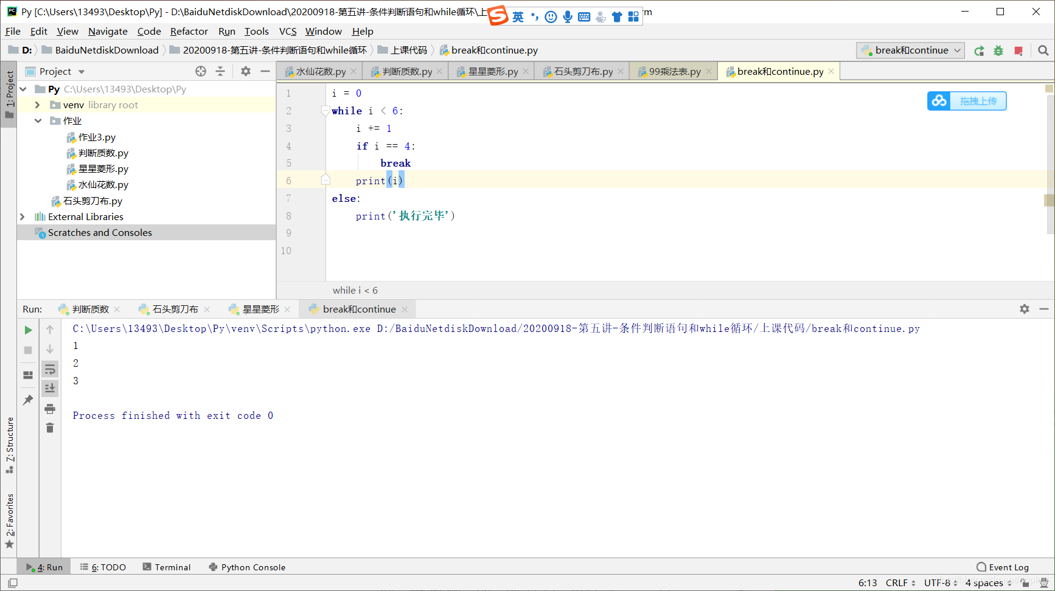Image resolution: width=1055 pixels, height=591 pixels.
Task: Expand External Libraries
Action: 23,217
